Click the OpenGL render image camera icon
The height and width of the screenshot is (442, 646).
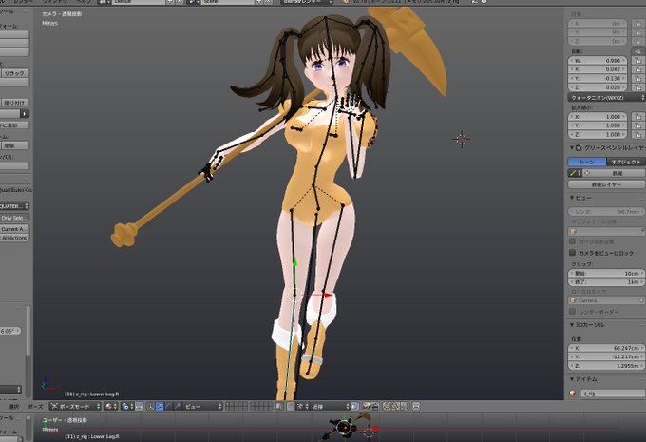click(x=367, y=406)
